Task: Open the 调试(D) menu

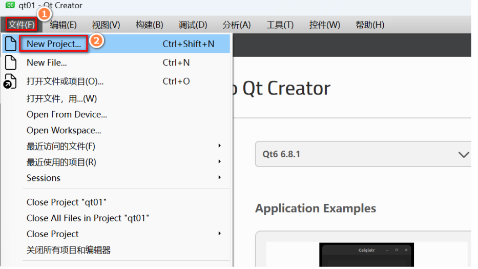Action: point(193,25)
